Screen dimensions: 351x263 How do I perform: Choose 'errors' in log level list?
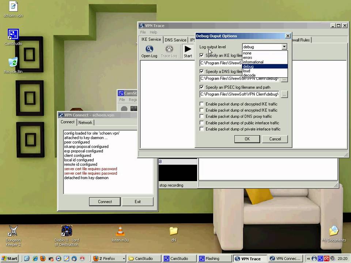(265, 57)
